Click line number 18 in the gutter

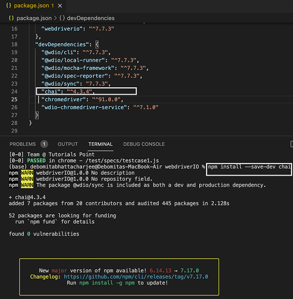coord(13,45)
